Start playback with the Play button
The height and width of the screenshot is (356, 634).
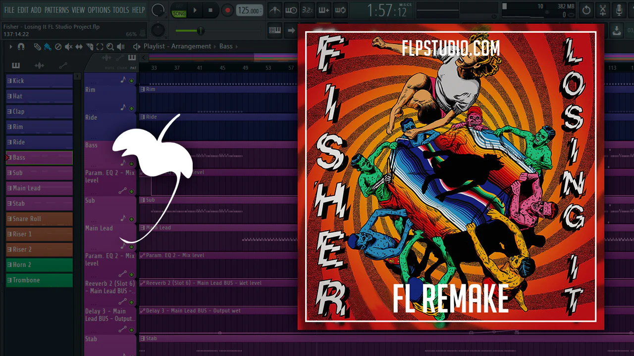(x=195, y=10)
